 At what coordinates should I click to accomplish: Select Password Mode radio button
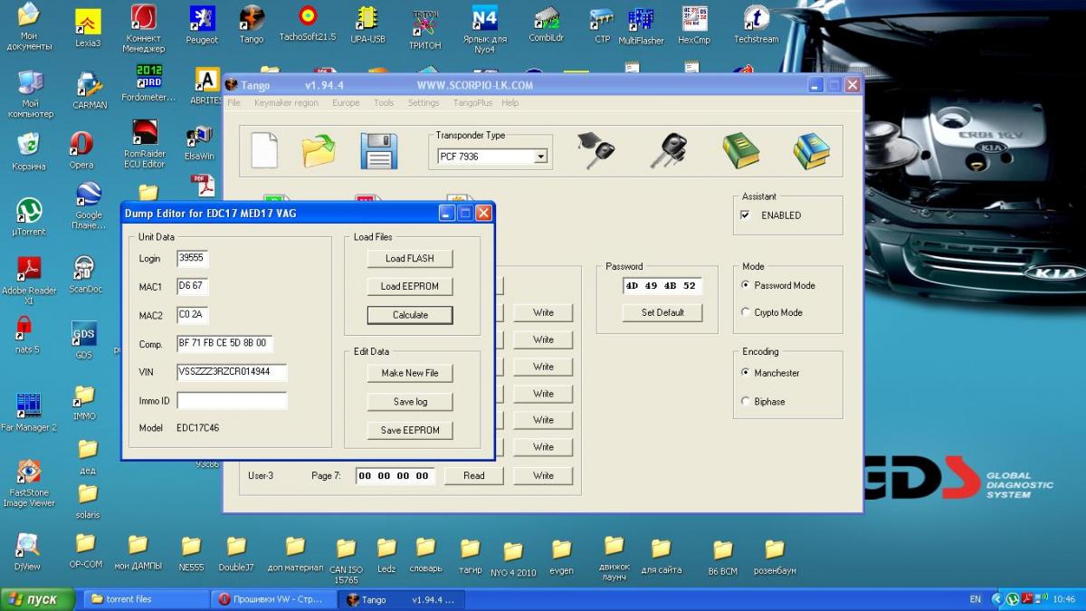point(746,285)
